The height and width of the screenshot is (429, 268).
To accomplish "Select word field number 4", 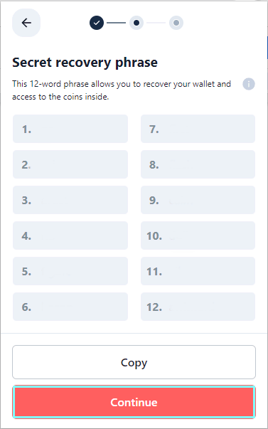I will 70,235.
